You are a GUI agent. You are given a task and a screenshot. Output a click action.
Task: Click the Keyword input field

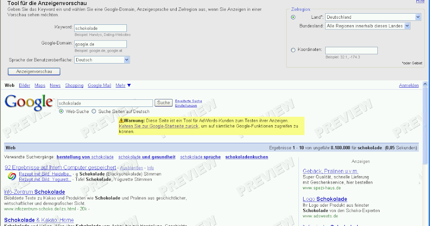click(100, 28)
